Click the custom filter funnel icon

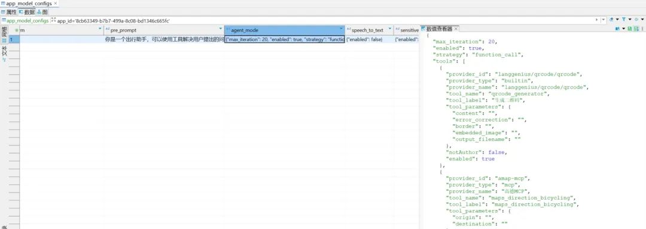[624, 19]
